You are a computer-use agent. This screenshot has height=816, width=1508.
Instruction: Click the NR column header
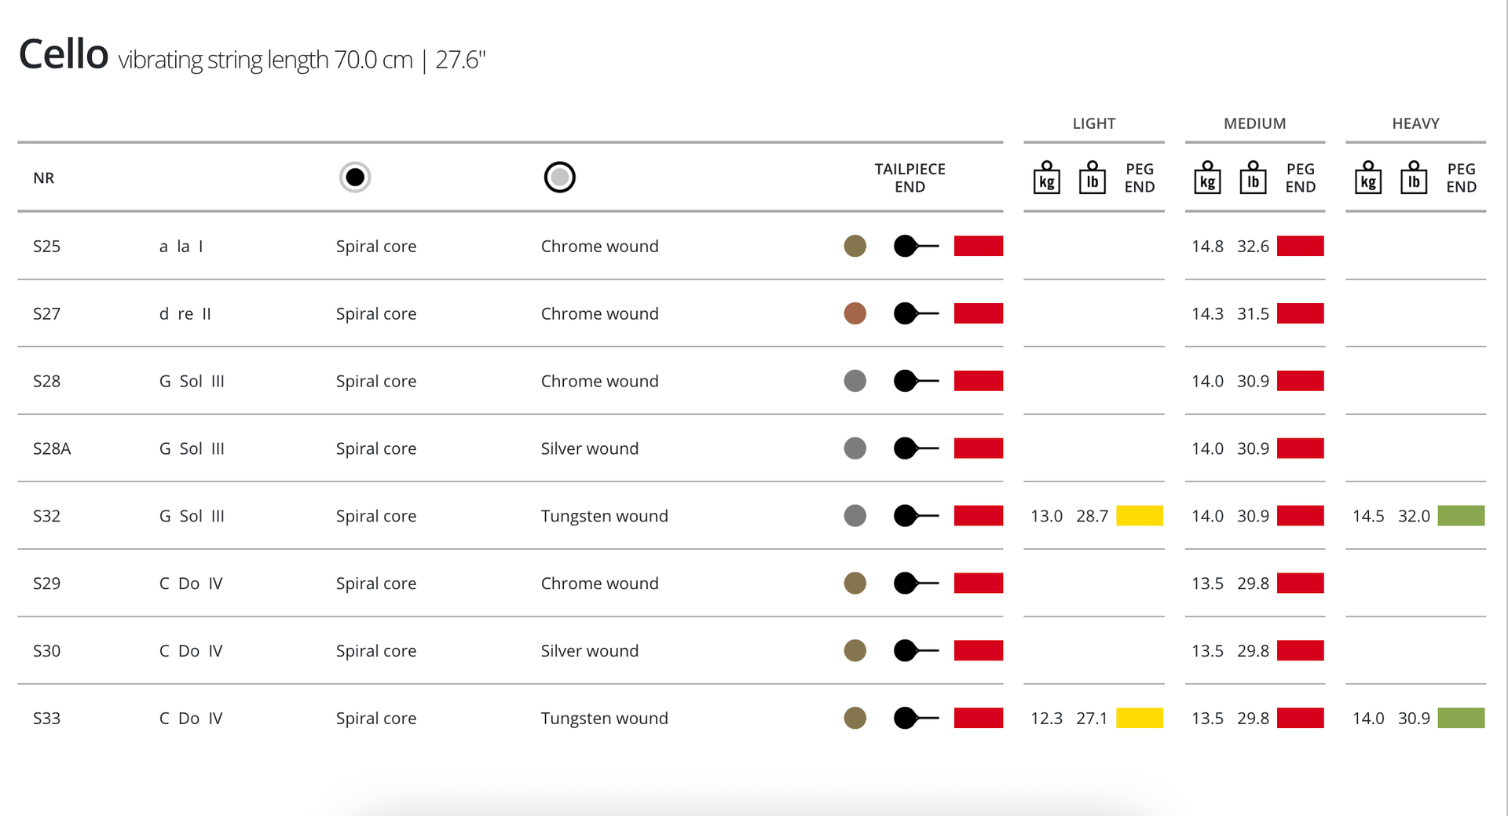pos(44,178)
